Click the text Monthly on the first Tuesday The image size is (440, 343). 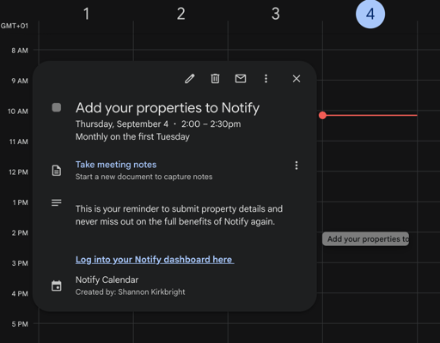132,137
